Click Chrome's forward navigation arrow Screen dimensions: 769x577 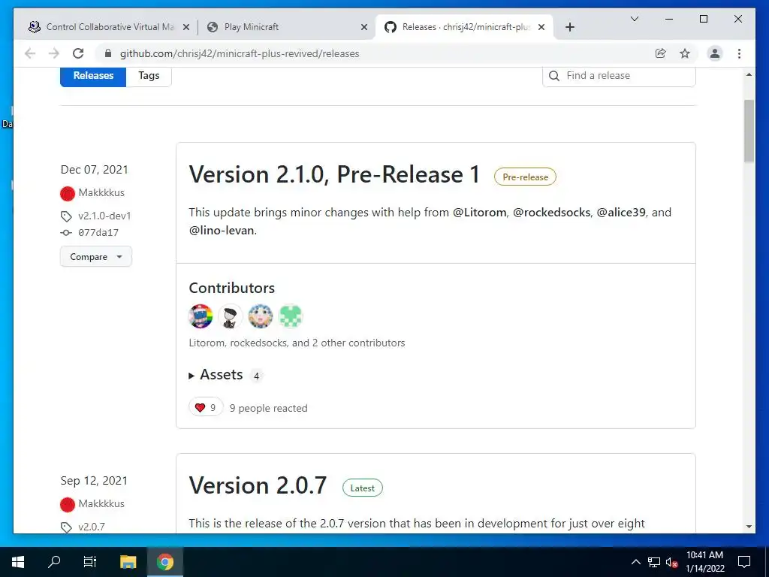[54, 53]
